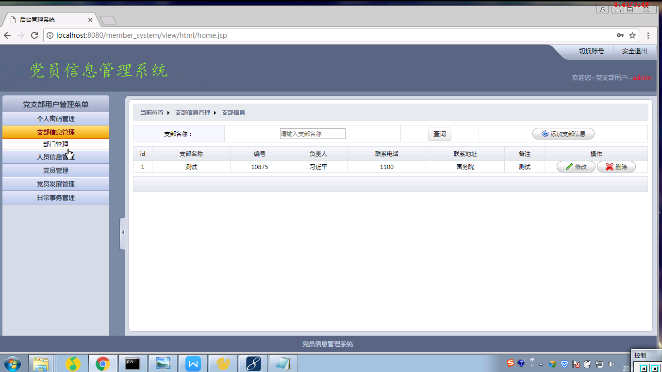This screenshot has width=662, height=372.
Task: Click 安全退出 to log out
Action: [634, 51]
